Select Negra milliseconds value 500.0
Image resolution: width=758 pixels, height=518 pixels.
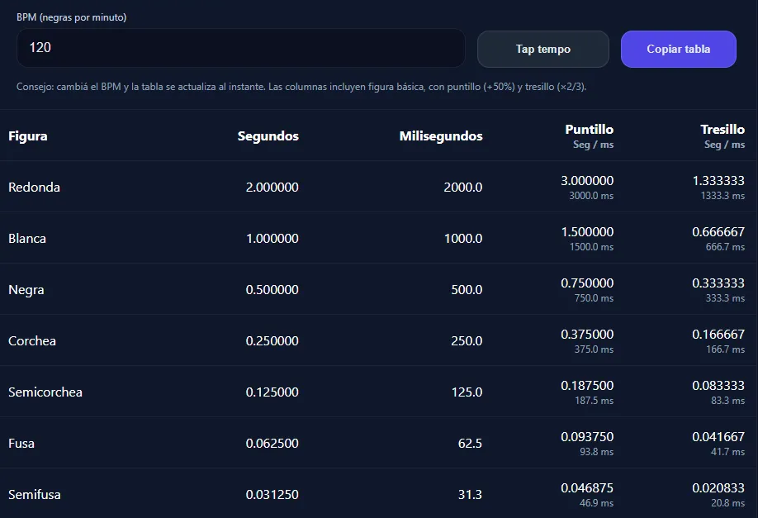coord(467,290)
